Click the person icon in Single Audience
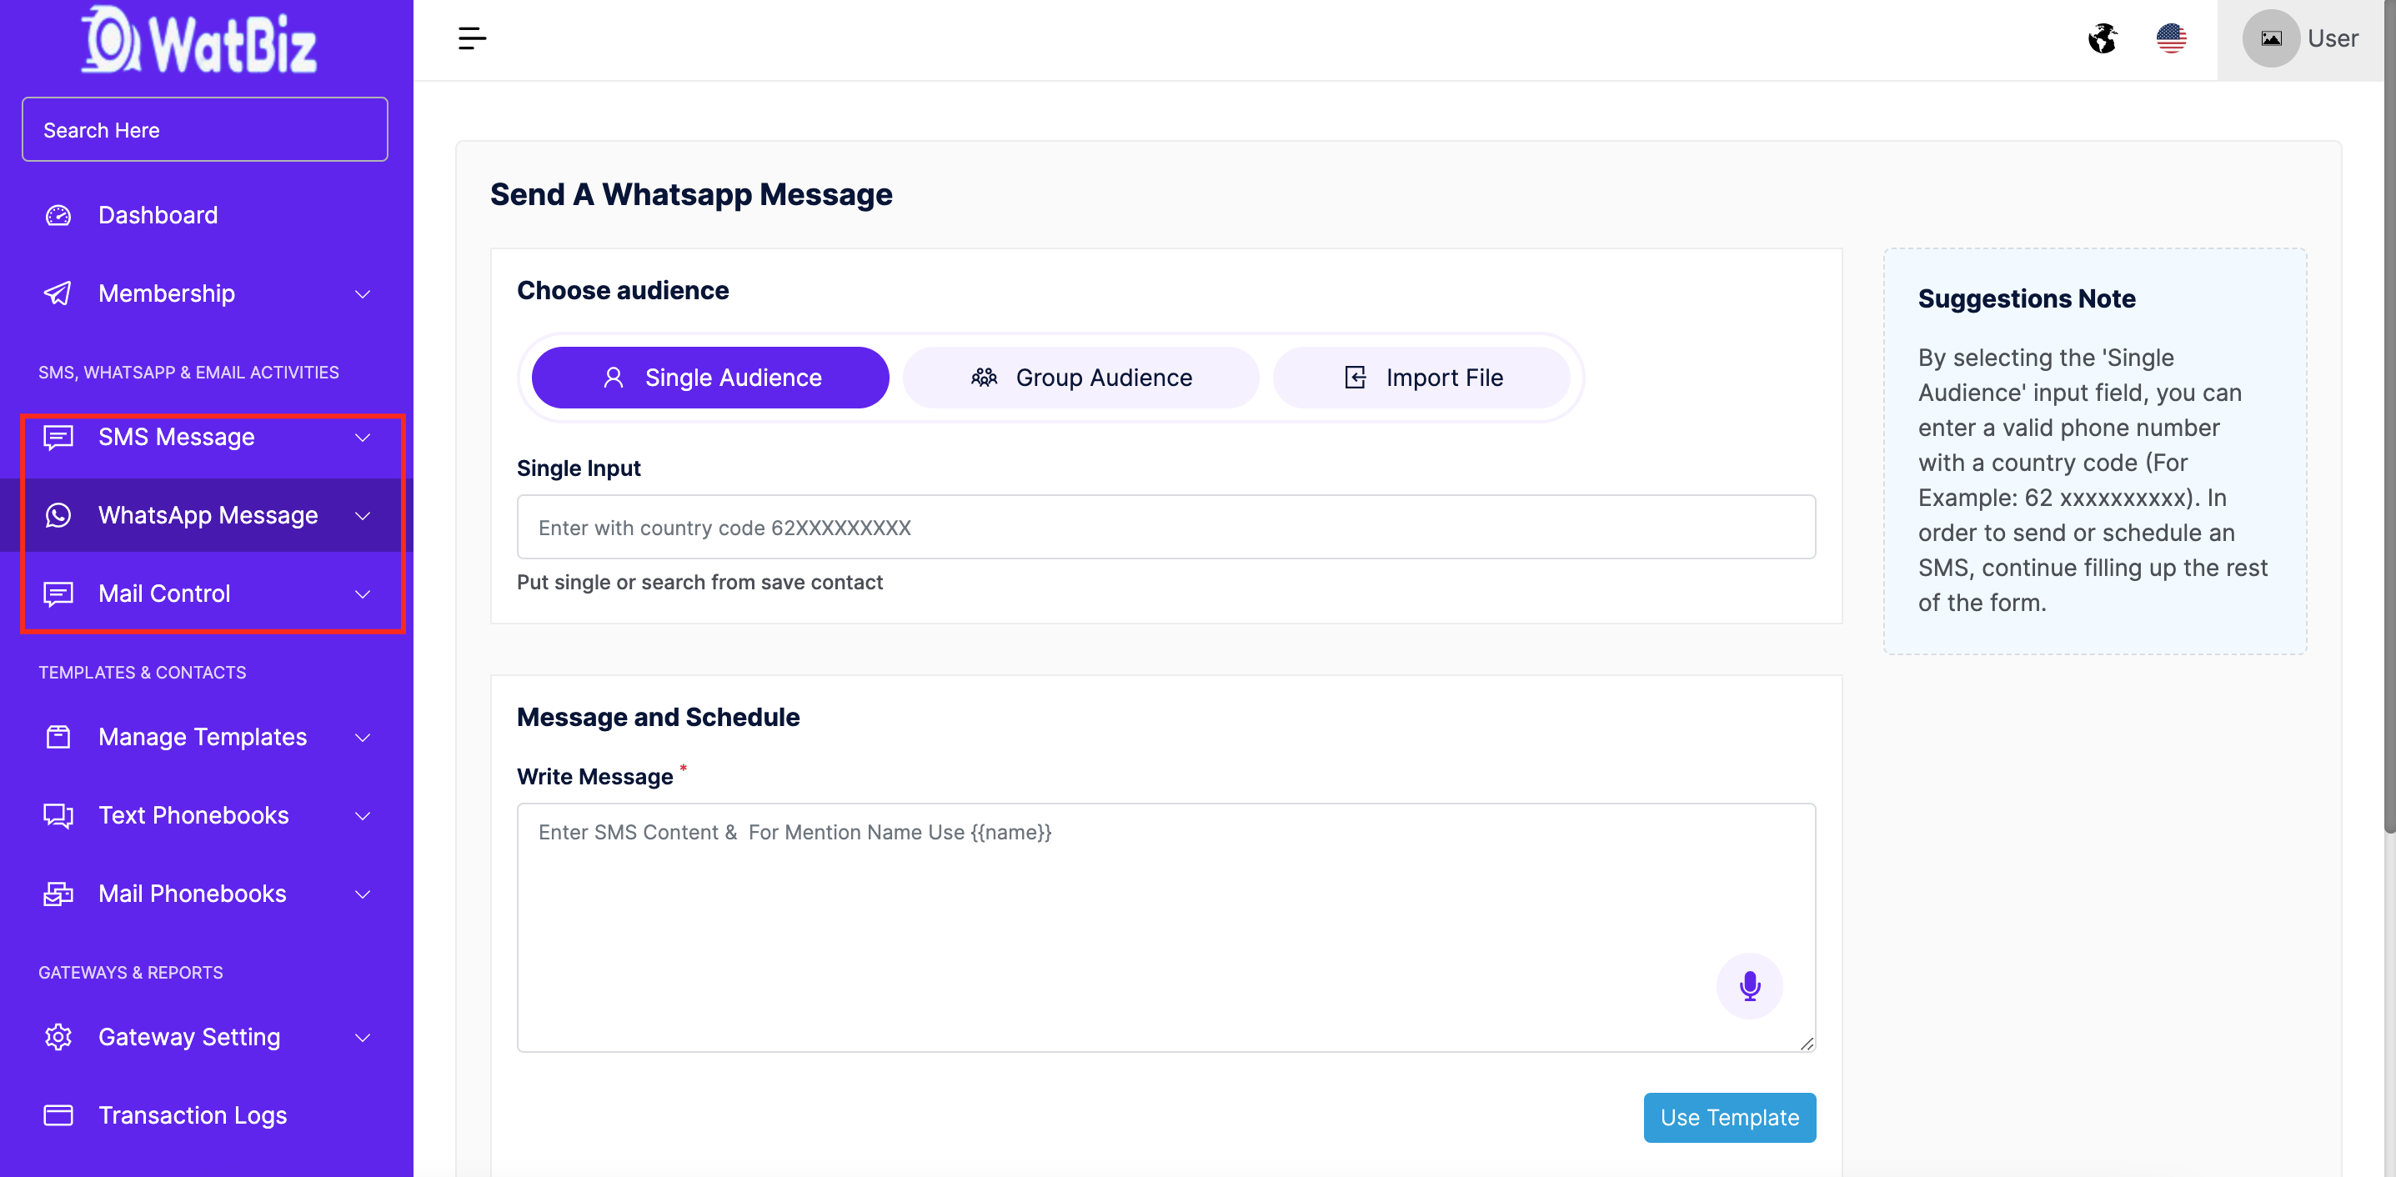The height and width of the screenshot is (1177, 2396). point(613,378)
